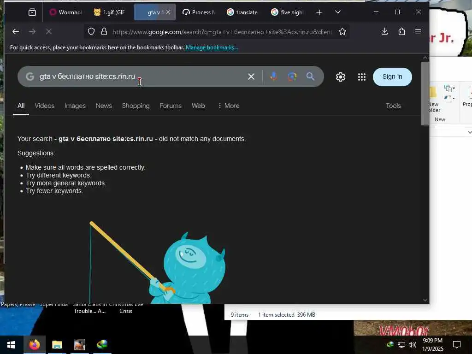
Task: Clear the search query with X
Action: coord(251,77)
